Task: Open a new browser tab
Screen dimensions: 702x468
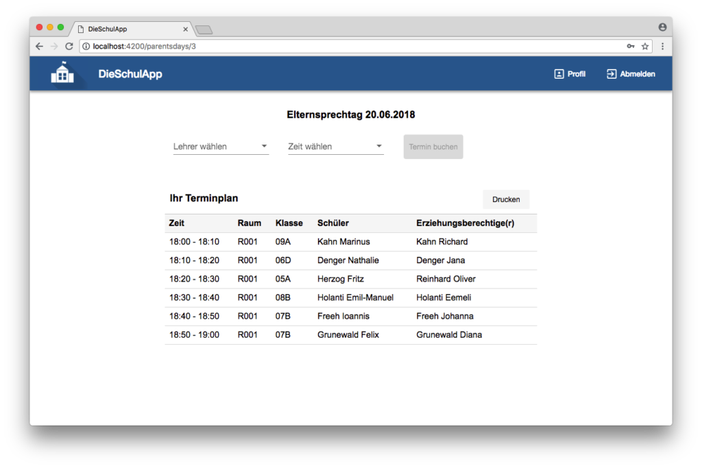Action: click(204, 30)
